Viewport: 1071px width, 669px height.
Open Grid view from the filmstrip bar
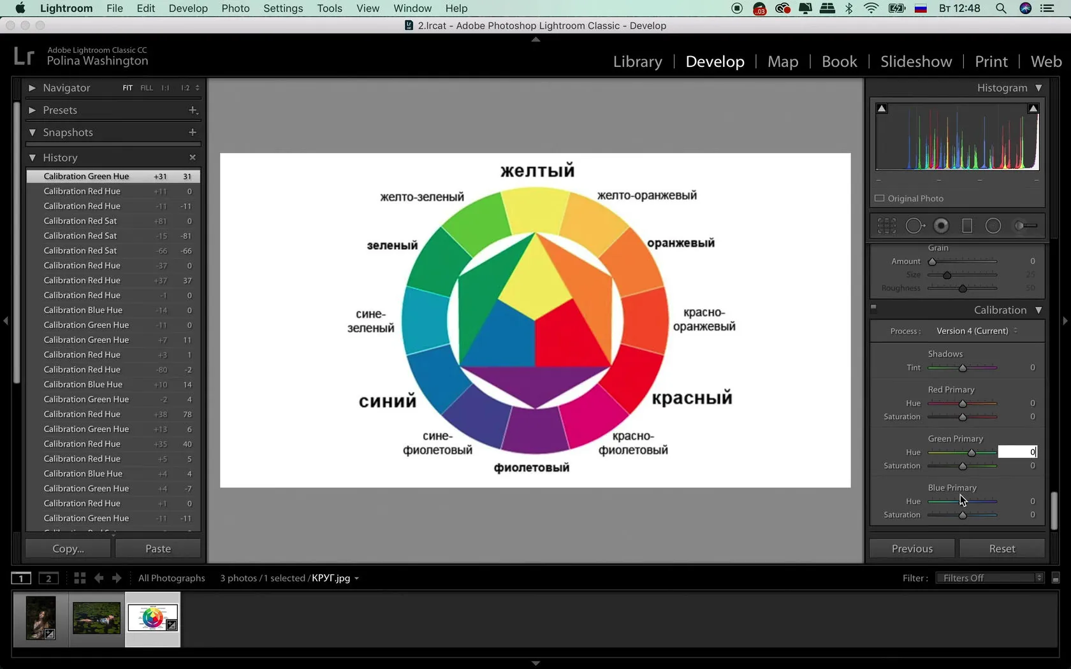(x=80, y=578)
